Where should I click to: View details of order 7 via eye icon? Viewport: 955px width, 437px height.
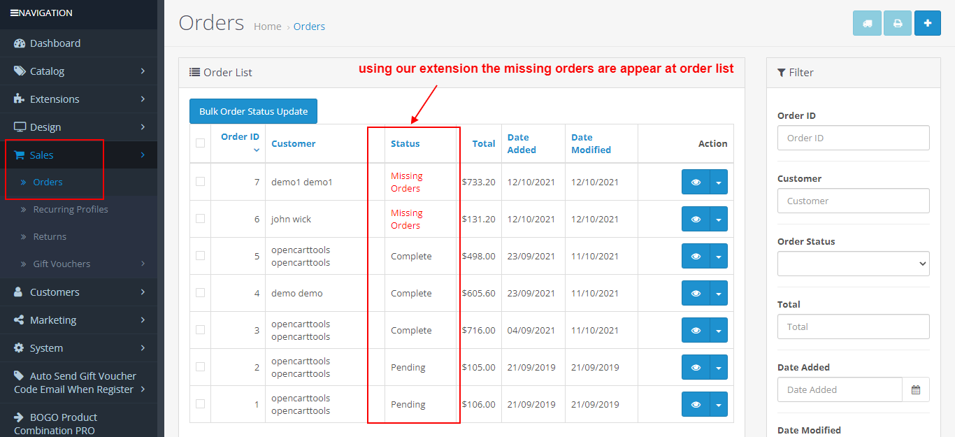(x=695, y=181)
